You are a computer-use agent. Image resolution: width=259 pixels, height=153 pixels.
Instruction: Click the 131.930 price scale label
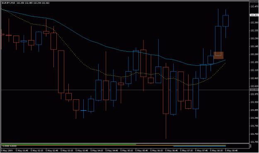click(x=254, y=102)
